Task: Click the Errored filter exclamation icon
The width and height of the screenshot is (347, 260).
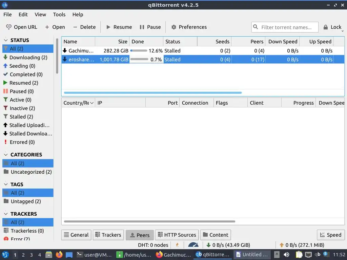Action: click(5, 142)
